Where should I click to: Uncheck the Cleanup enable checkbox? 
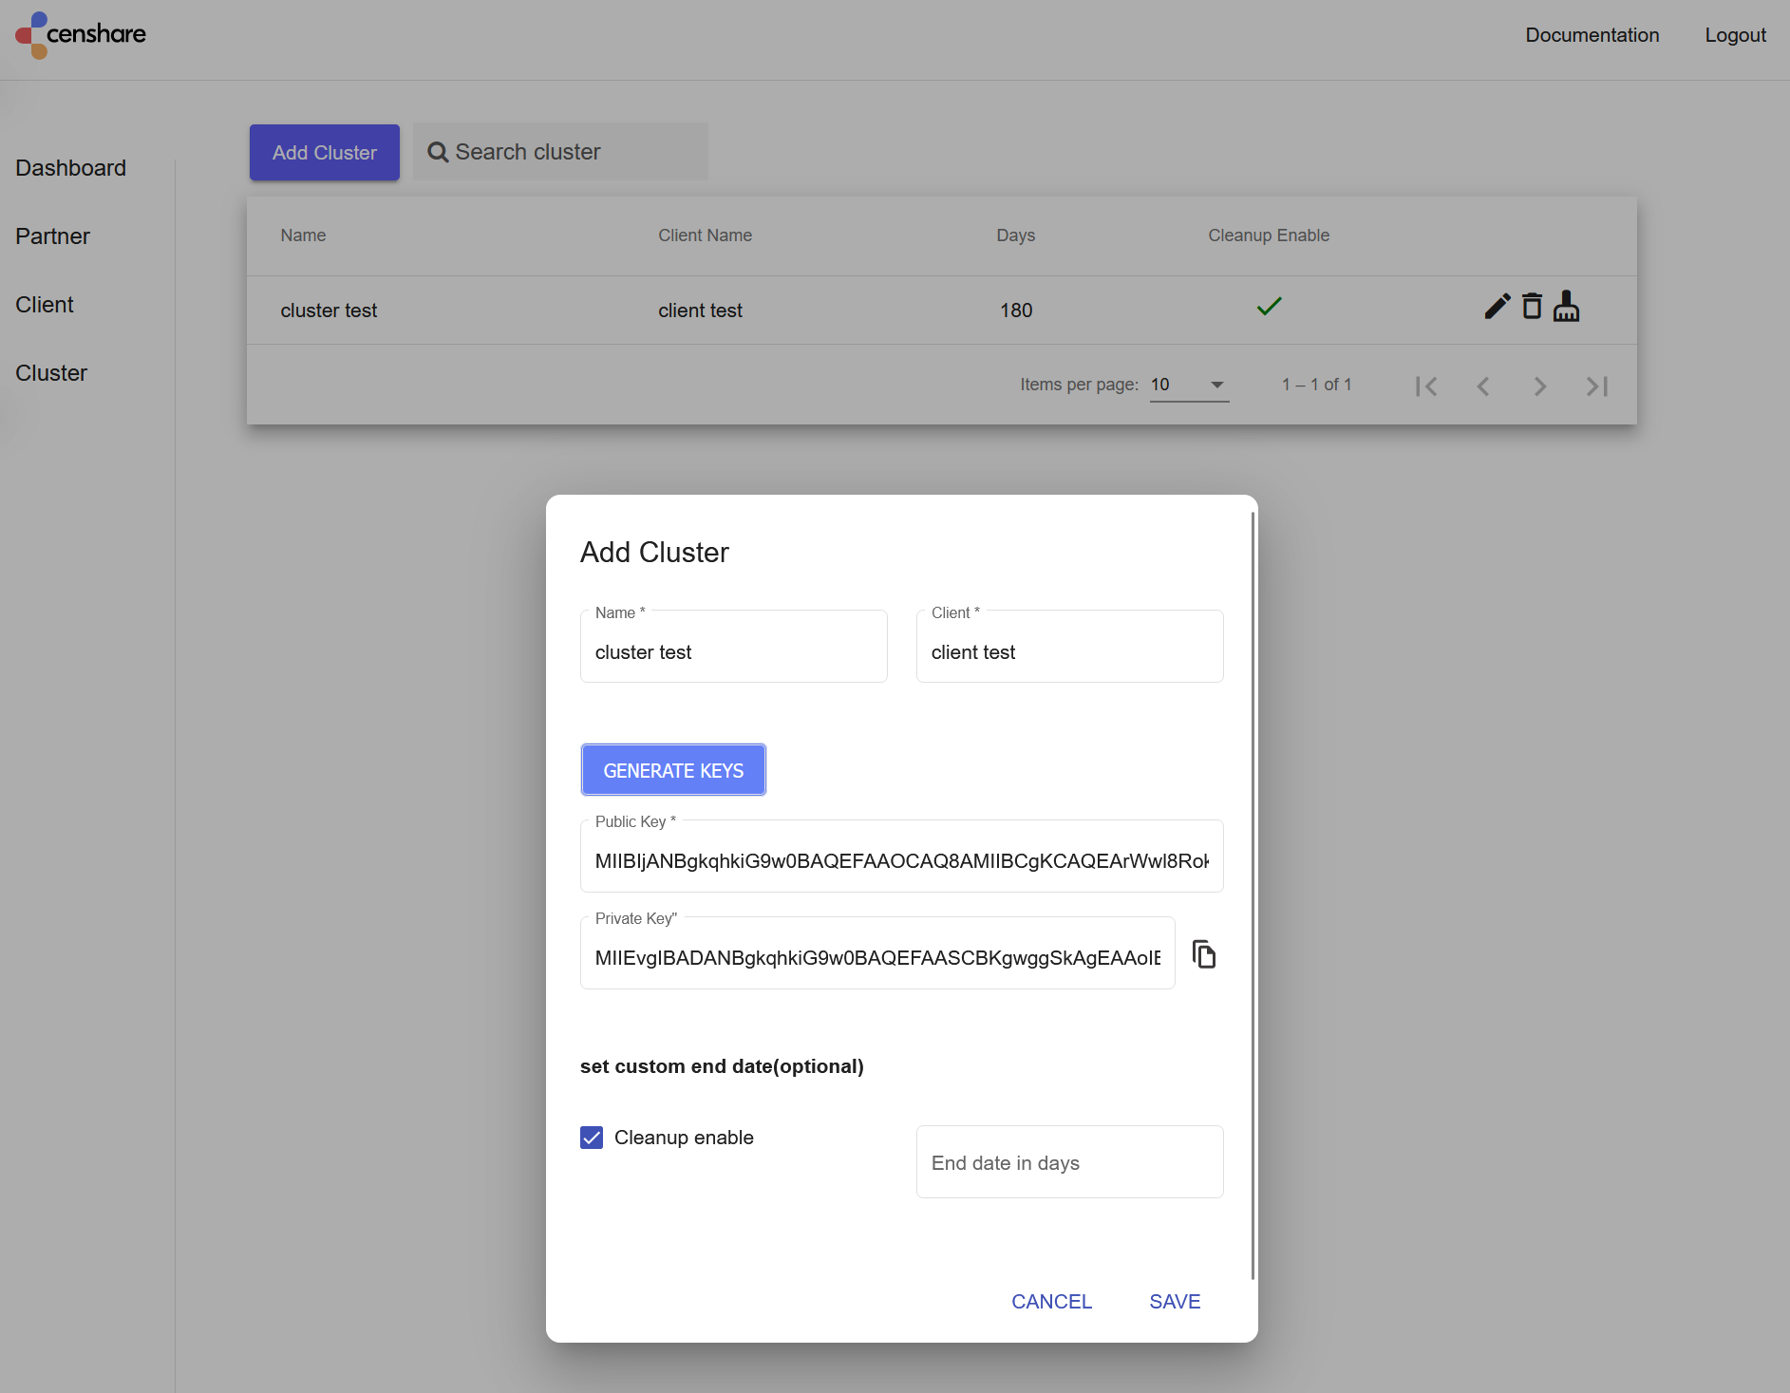(x=592, y=1138)
